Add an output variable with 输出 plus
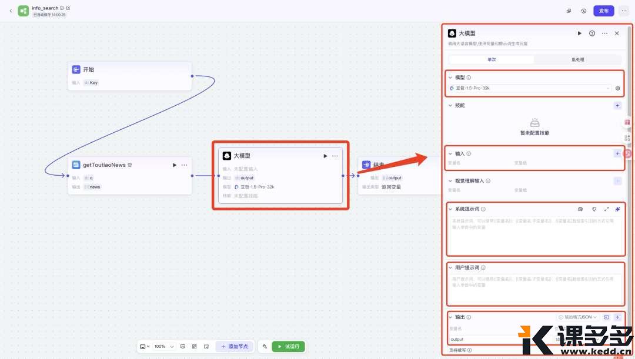Screen dimensions: 635x359 tap(617, 317)
